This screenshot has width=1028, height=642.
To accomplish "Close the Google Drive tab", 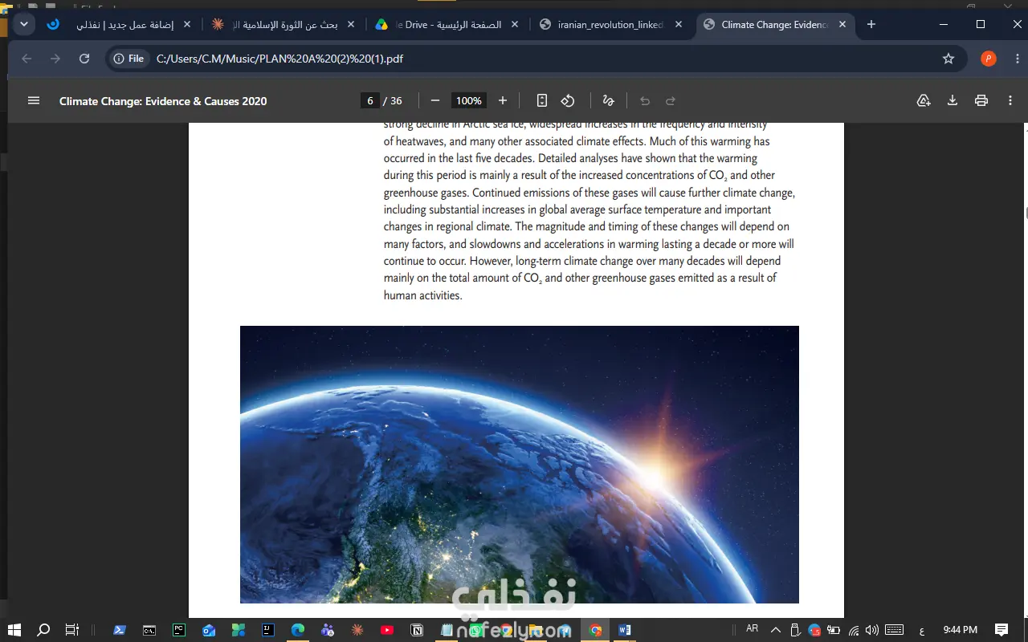I will click(516, 24).
